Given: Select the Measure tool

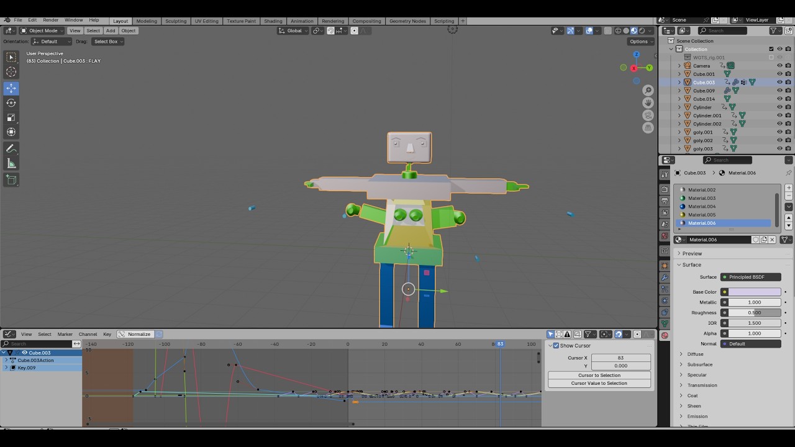Looking at the screenshot, I should [11, 163].
